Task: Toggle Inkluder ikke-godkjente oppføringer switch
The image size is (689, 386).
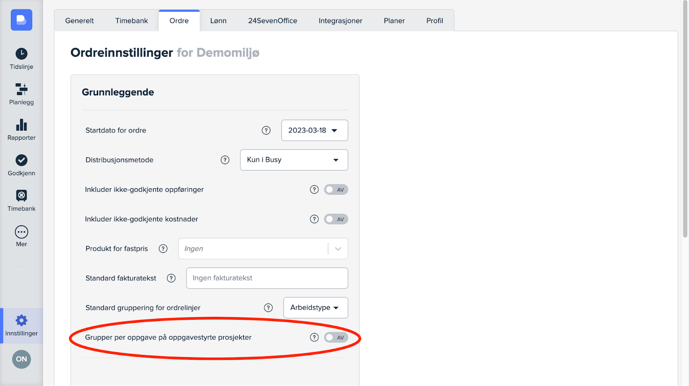Action: point(336,190)
